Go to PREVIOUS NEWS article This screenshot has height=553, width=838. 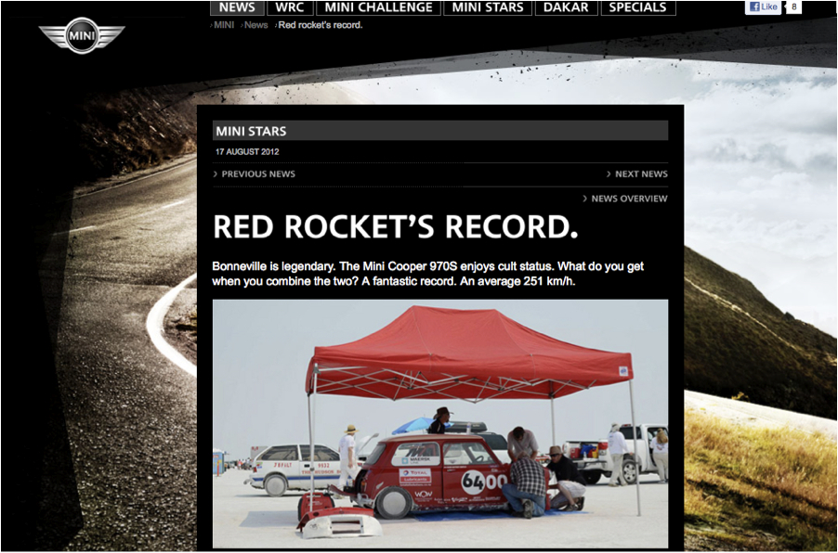pos(255,174)
